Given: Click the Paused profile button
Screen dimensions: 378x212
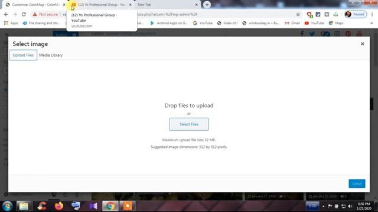Looking at the screenshot, I should pyautogui.click(x=356, y=14).
